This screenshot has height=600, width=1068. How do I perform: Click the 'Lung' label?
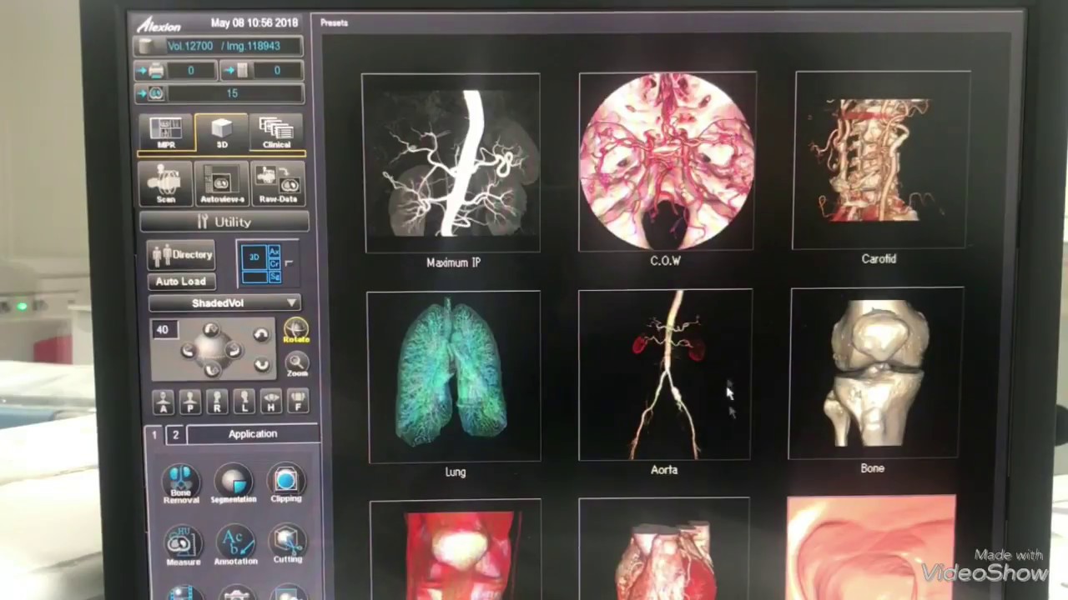(456, 472)
